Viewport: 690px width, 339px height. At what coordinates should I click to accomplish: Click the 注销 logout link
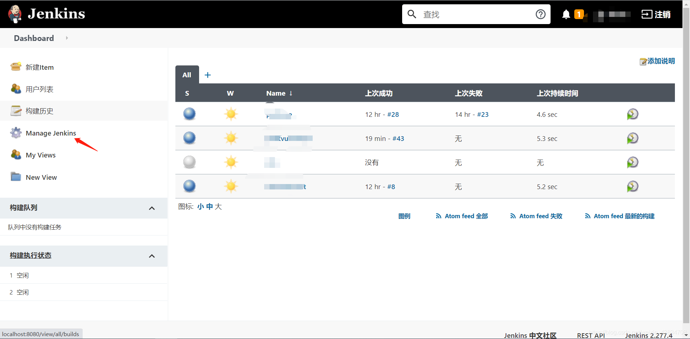(x=662, y=14)
